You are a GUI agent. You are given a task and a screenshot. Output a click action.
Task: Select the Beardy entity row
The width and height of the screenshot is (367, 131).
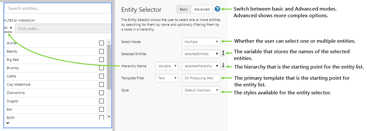click(56, 51)
